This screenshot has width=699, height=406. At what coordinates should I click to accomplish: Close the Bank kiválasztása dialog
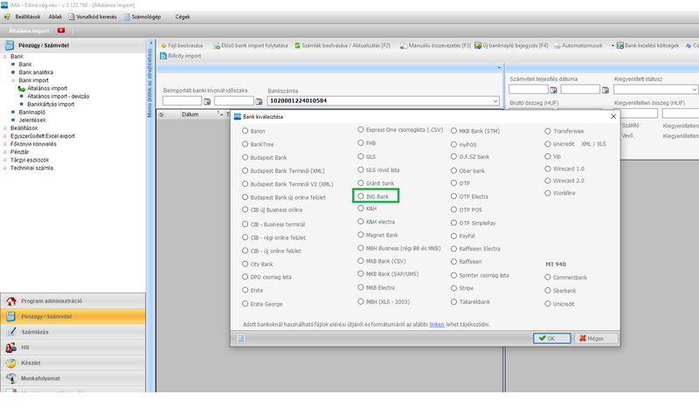tap(613, 116)
